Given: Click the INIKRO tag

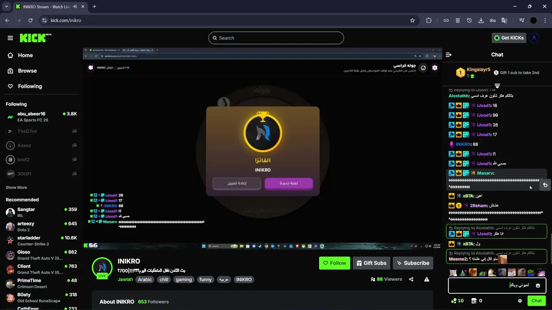Looking at the screenshot, I should coord(244,279).
